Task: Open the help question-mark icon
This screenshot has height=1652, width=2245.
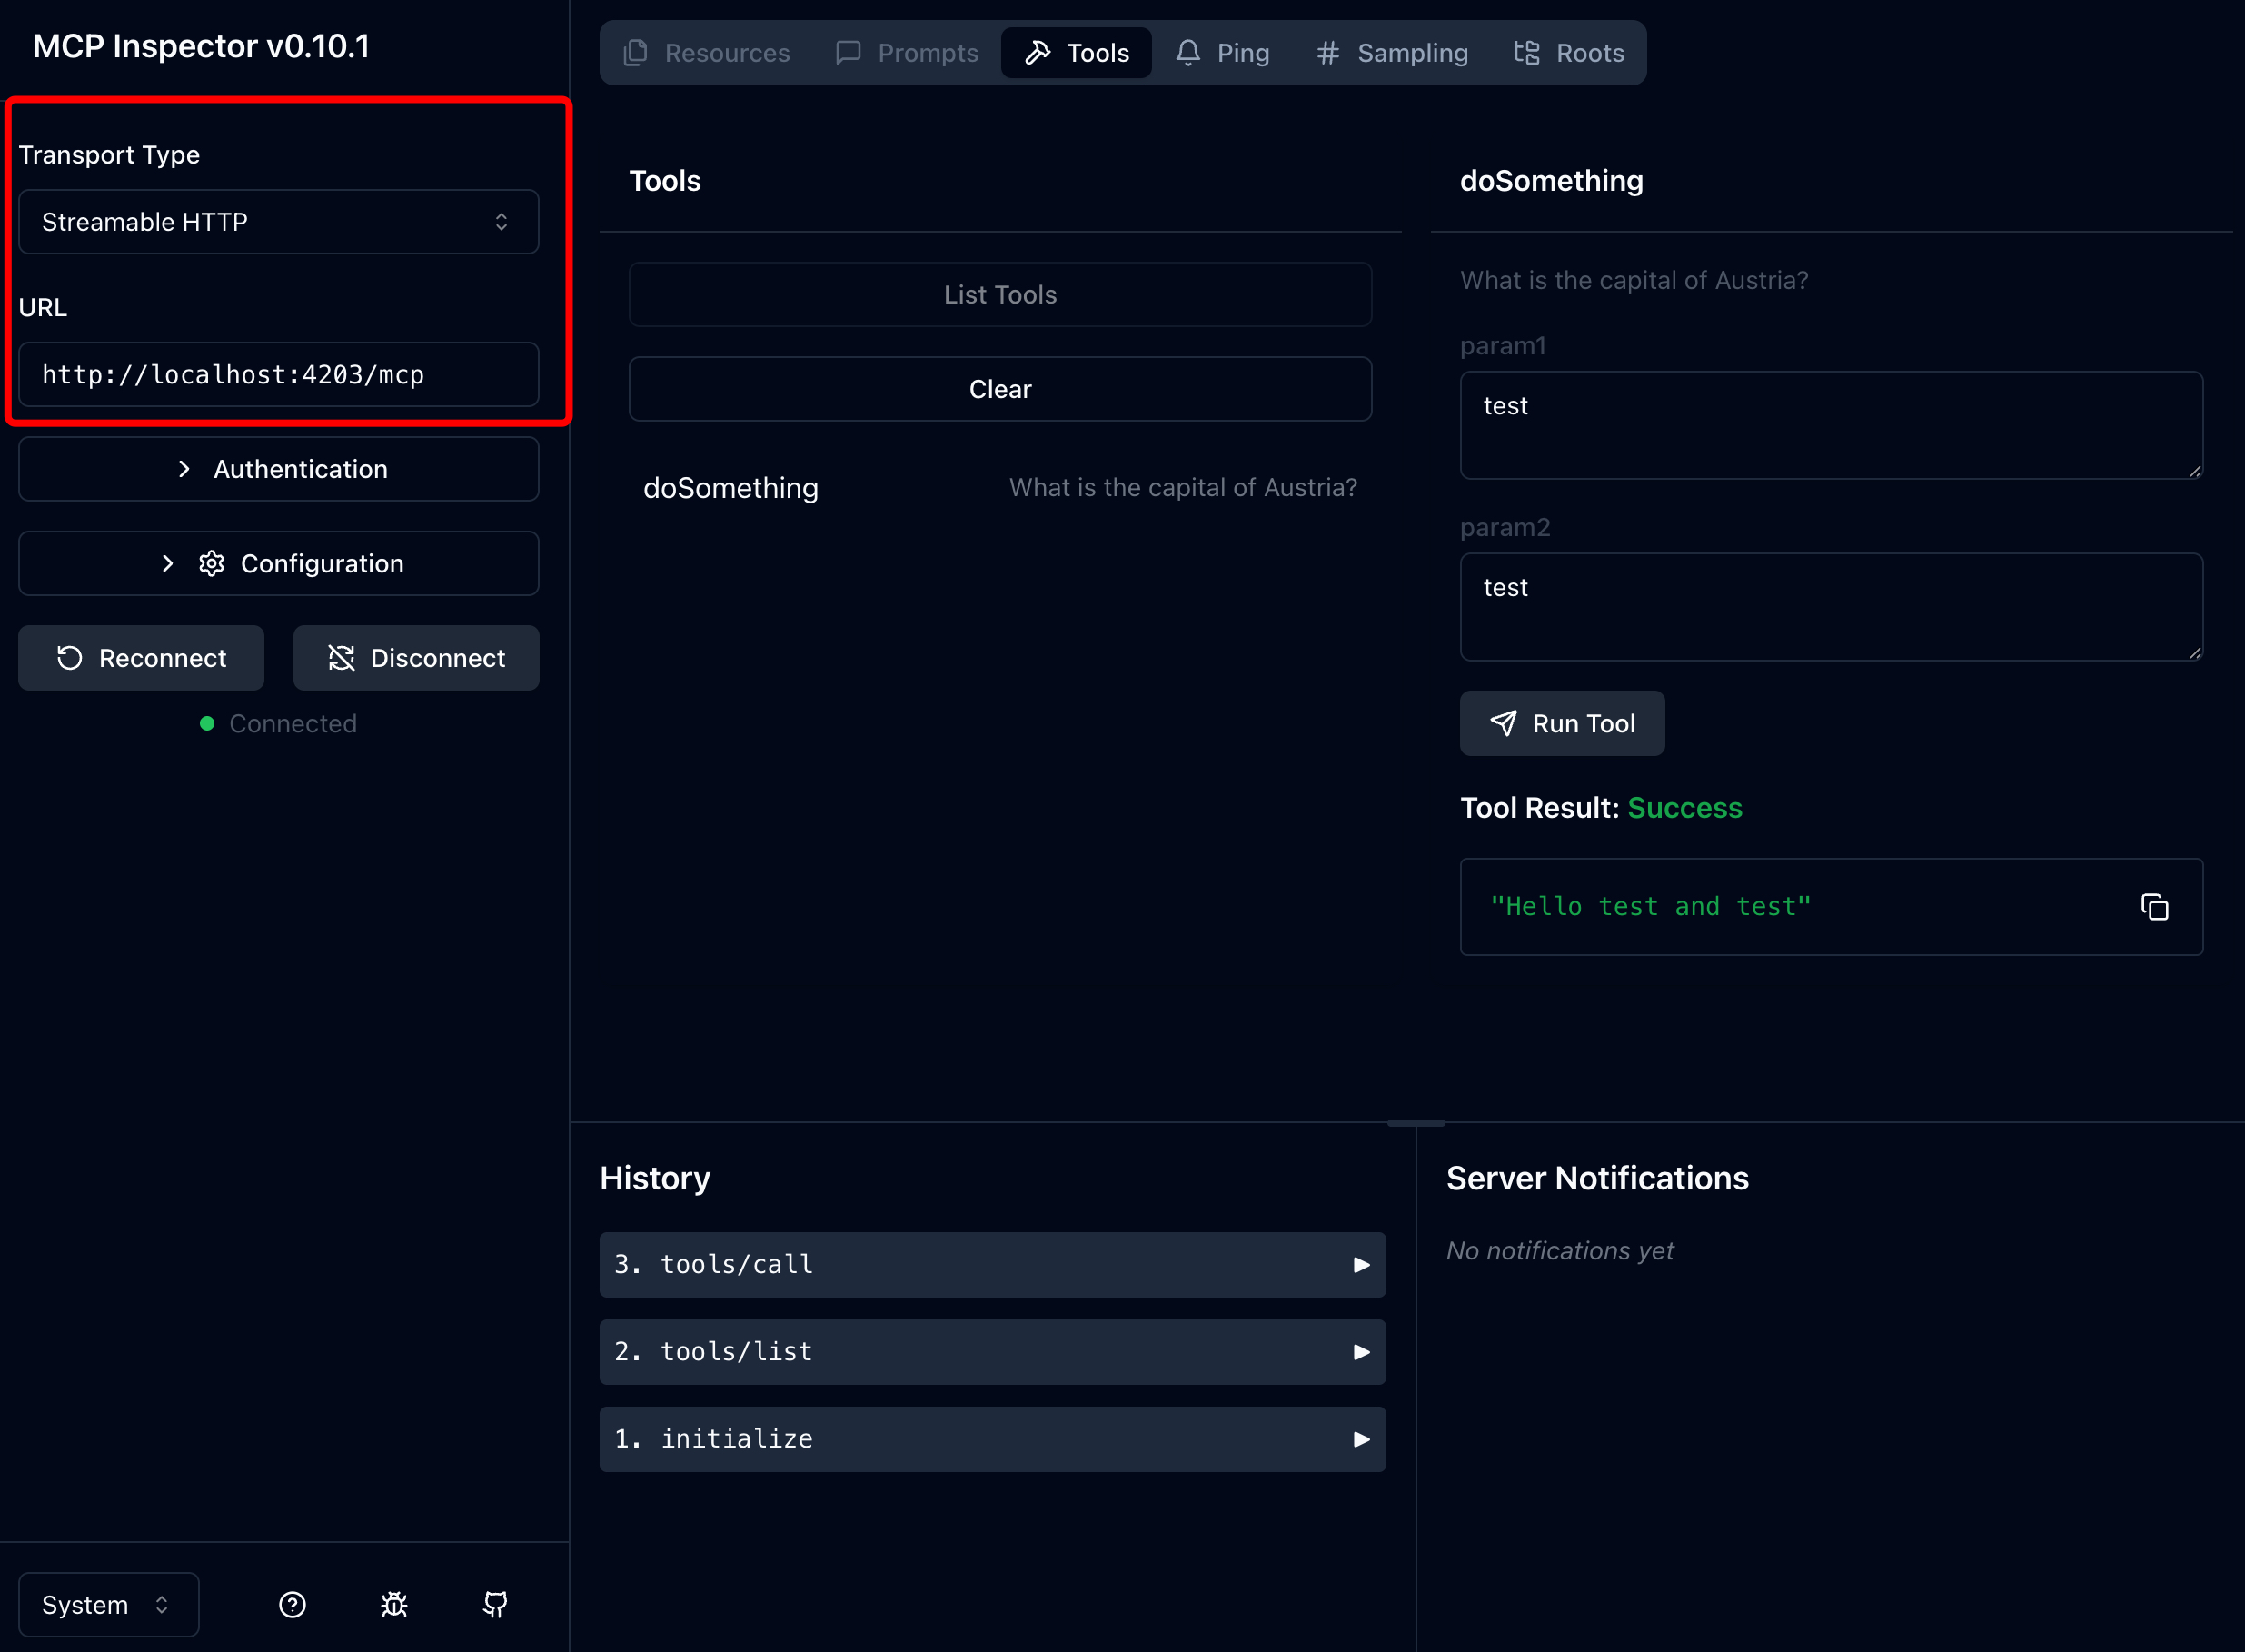Action: (292, 1604)
